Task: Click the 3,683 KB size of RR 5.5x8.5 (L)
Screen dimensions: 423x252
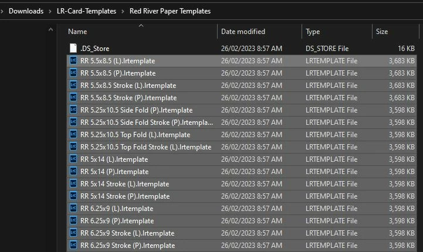Action: click(402, 61)
